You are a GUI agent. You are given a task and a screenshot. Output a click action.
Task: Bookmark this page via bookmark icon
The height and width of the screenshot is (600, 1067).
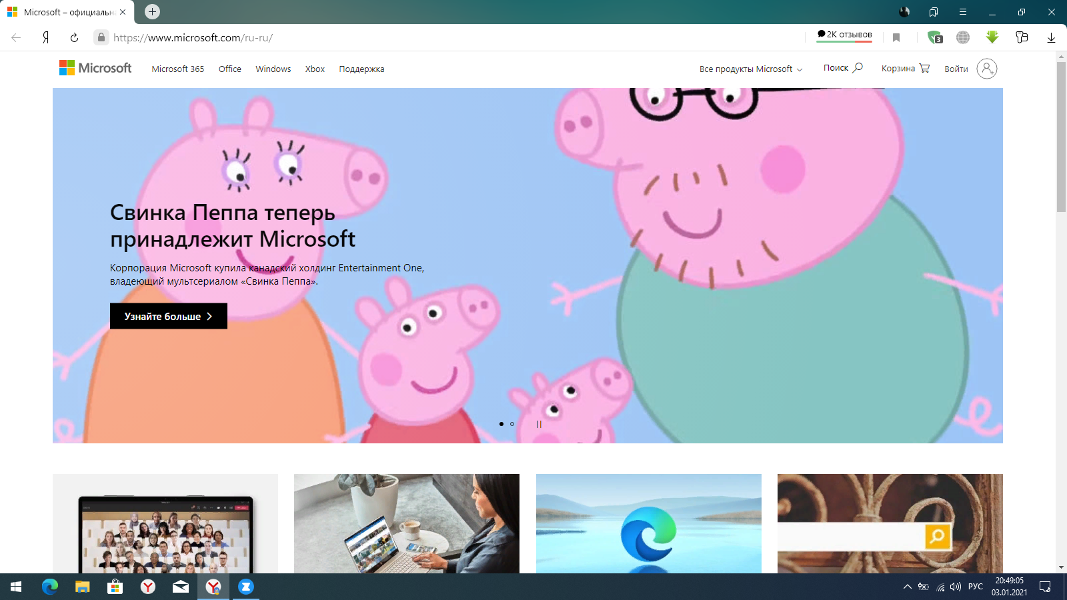pos(896,37)
